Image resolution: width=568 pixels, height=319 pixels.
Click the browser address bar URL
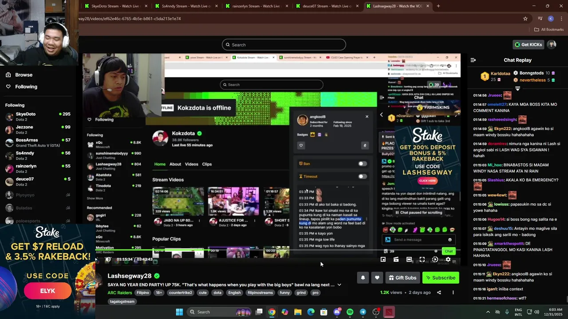click(129, 19)
